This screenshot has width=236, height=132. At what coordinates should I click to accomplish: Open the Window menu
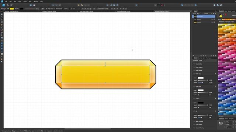tap(36, 1)
